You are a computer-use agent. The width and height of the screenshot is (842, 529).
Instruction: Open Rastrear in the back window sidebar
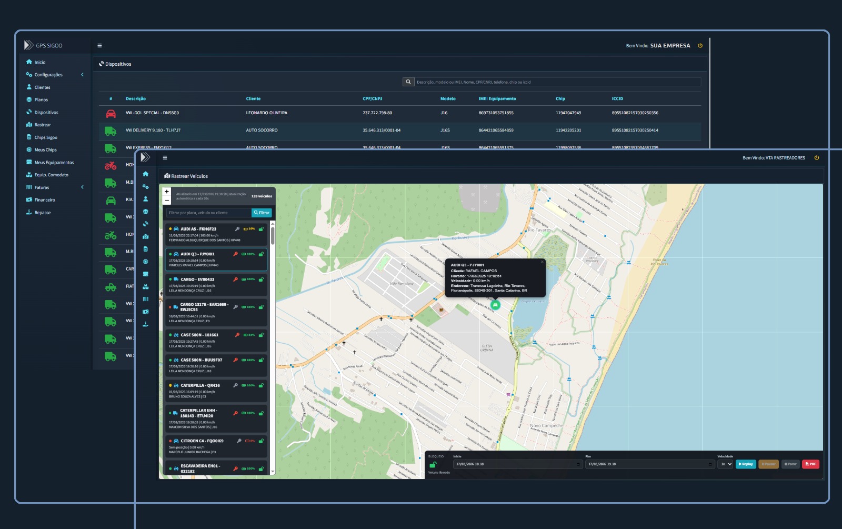click(38, 125)
